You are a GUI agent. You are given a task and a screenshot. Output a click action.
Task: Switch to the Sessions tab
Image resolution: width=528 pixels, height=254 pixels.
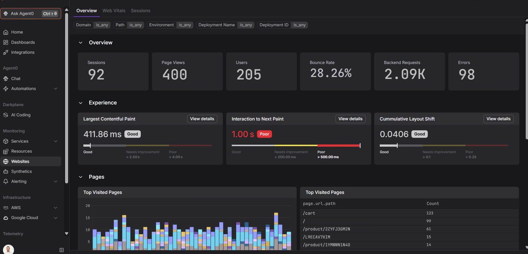140,11
